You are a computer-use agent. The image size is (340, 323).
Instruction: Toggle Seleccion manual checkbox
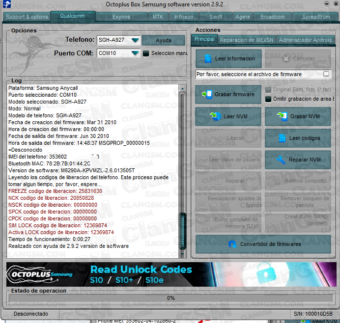click(x=146, y=54)
